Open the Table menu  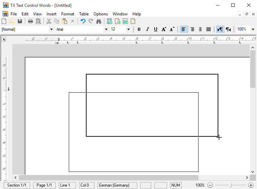click(x=84, y=14)
